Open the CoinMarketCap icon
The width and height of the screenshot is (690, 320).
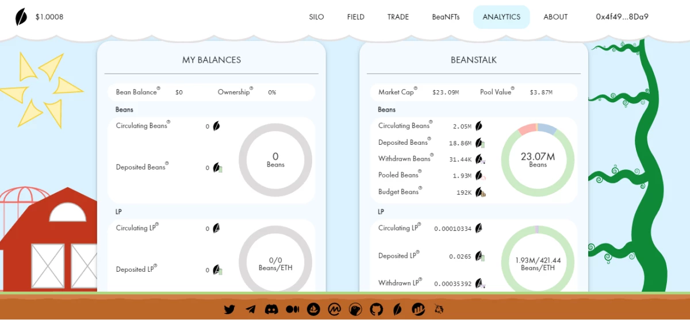334,310
